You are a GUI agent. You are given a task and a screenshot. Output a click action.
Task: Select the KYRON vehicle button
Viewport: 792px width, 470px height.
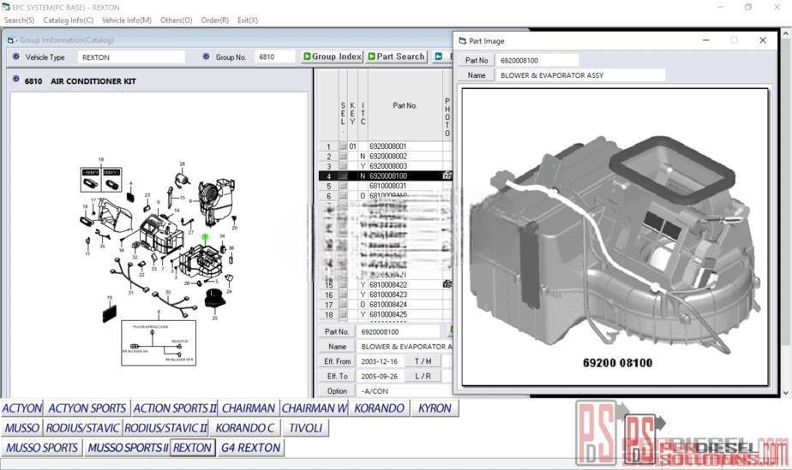[x=435, y=408]
